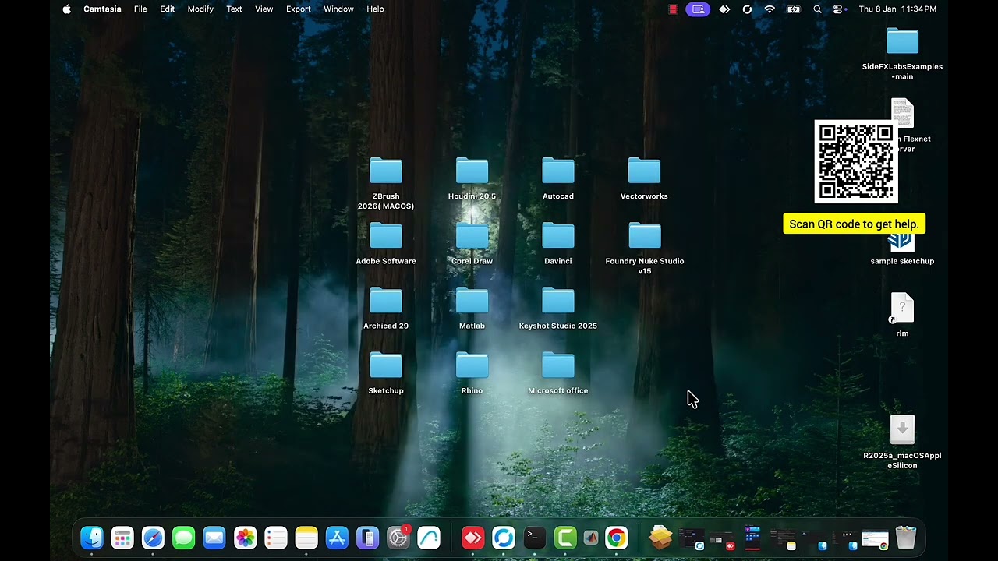Restore the minimized Chrome window in Dock
Image resolution: width=998 pixels, height=561 pixels.
875,539
